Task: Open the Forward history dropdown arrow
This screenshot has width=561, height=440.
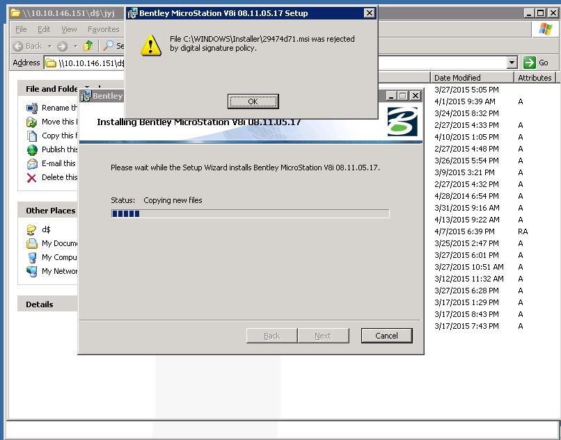Action: click(75, 46)
